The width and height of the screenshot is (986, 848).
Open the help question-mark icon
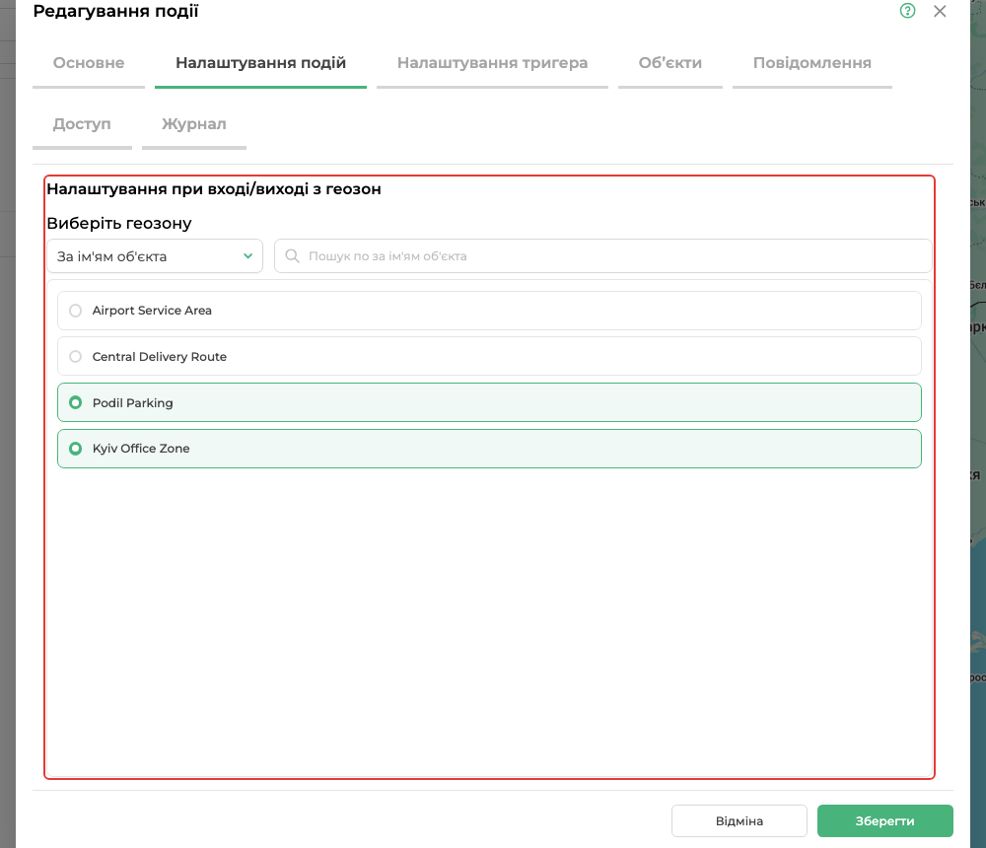coord(907,11)
